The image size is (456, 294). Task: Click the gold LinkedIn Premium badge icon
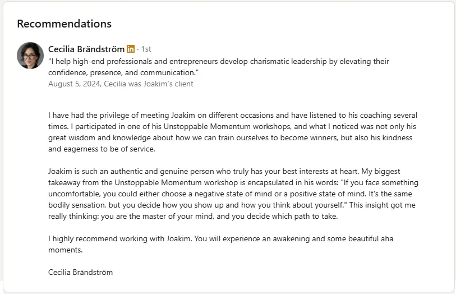(x=131, y=49)
